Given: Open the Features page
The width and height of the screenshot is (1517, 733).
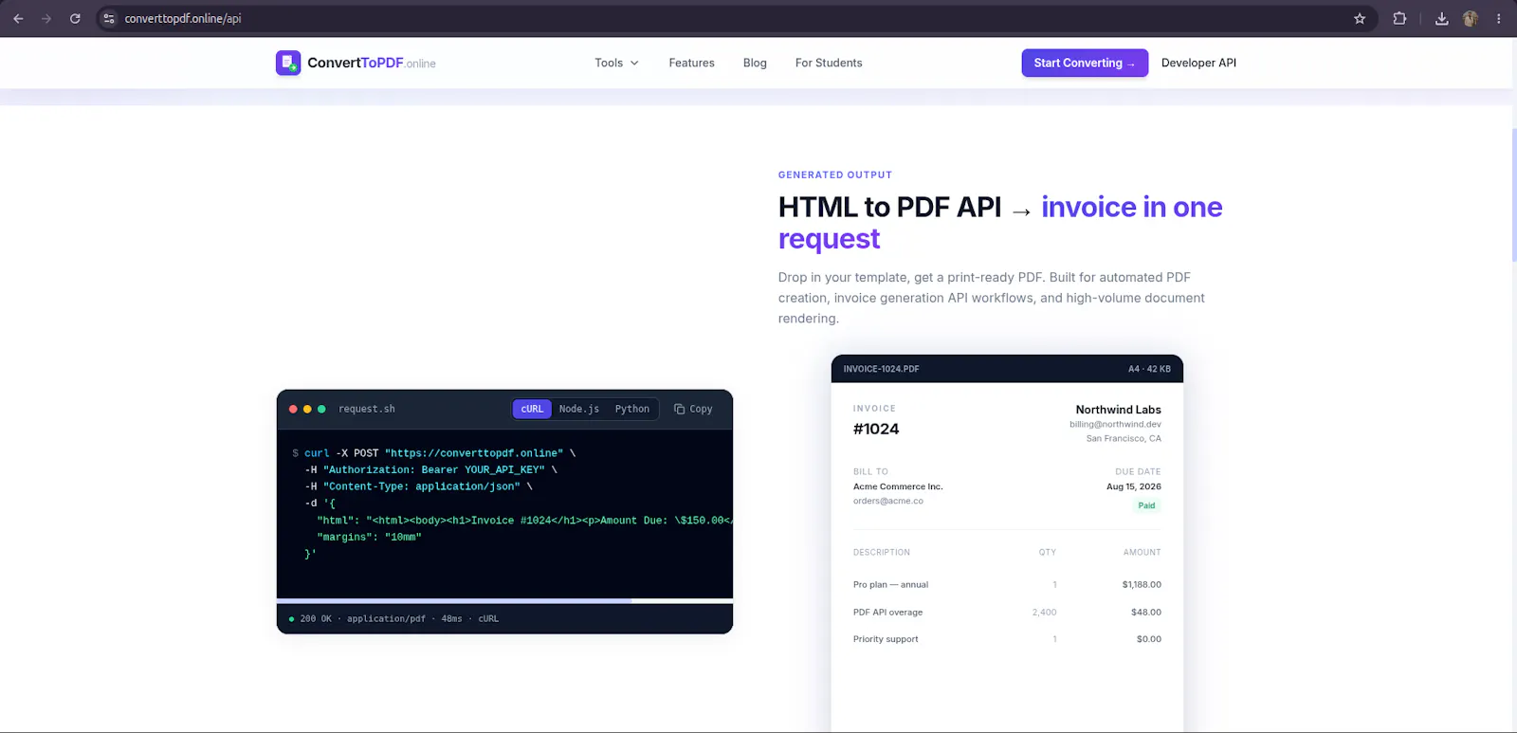Looking at the screenshot, I should 691,63.
